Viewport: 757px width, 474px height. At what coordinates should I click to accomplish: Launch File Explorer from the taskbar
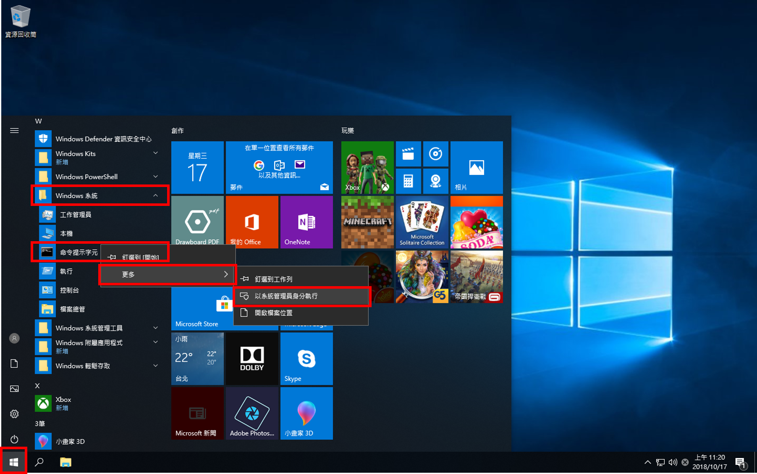pos(65,462)
